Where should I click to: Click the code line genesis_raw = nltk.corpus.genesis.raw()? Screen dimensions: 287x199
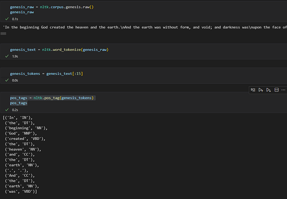[52, 7]
